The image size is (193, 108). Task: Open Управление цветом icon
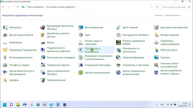[x=43, y=65]
